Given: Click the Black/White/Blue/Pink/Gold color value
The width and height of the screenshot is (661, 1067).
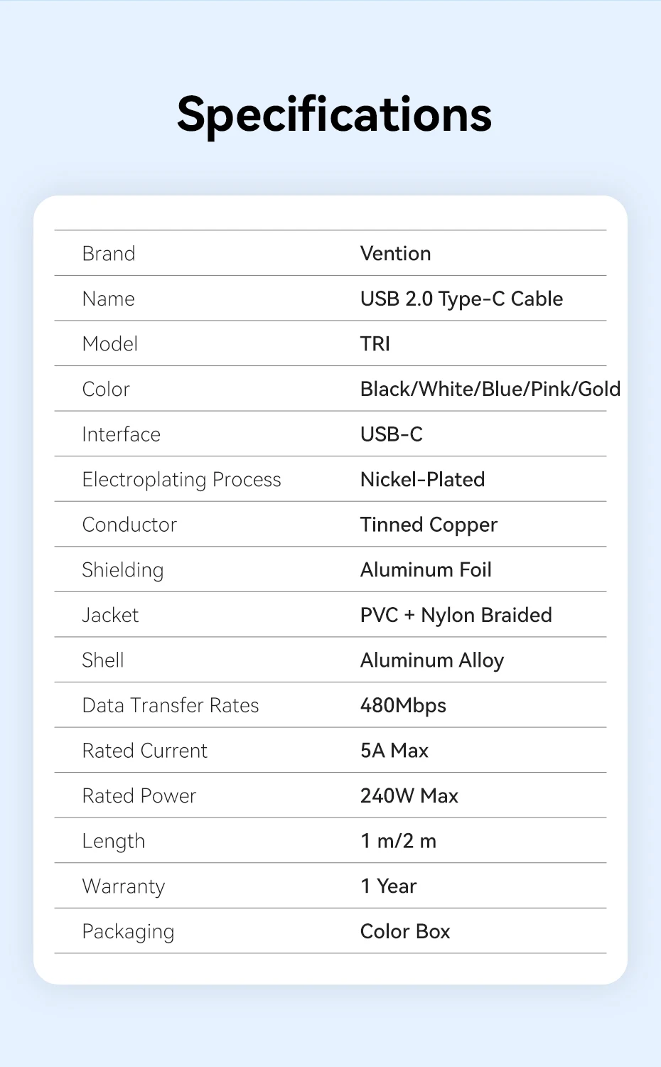Looking at the screenshot, I should pos(490,389).
